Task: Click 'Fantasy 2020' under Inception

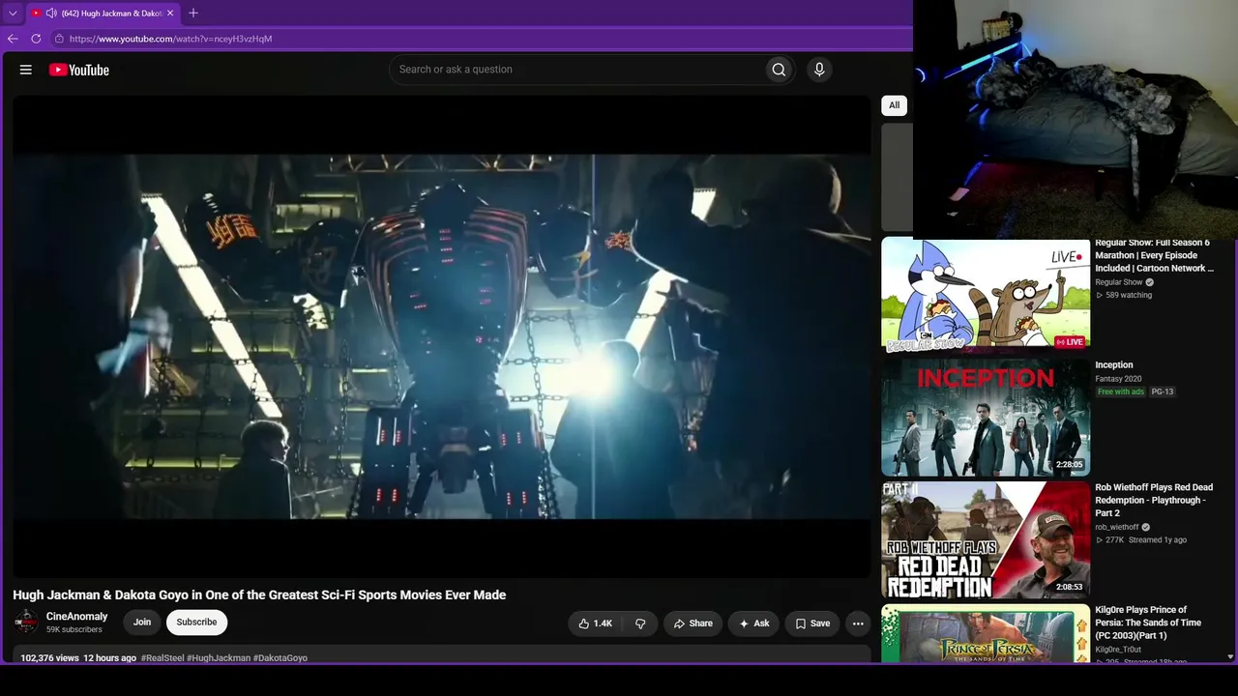Action: coord(1118,379)
